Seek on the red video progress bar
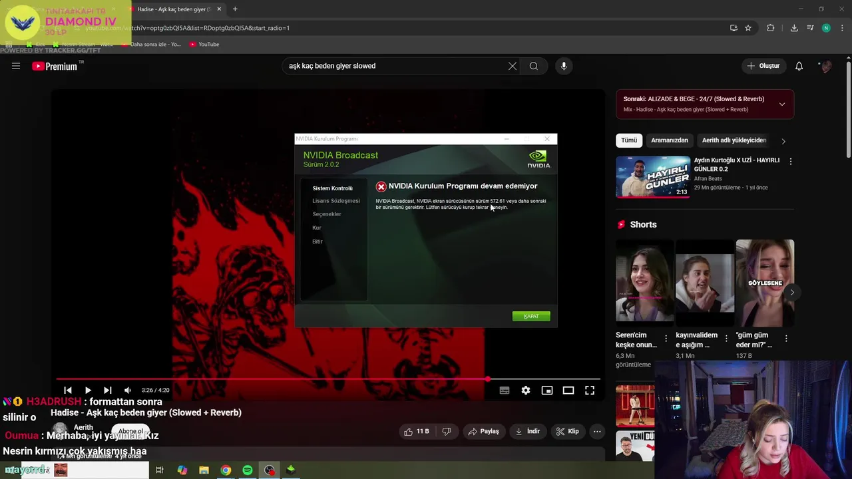This screenshot has width=852, height=479. coord(328,379)
